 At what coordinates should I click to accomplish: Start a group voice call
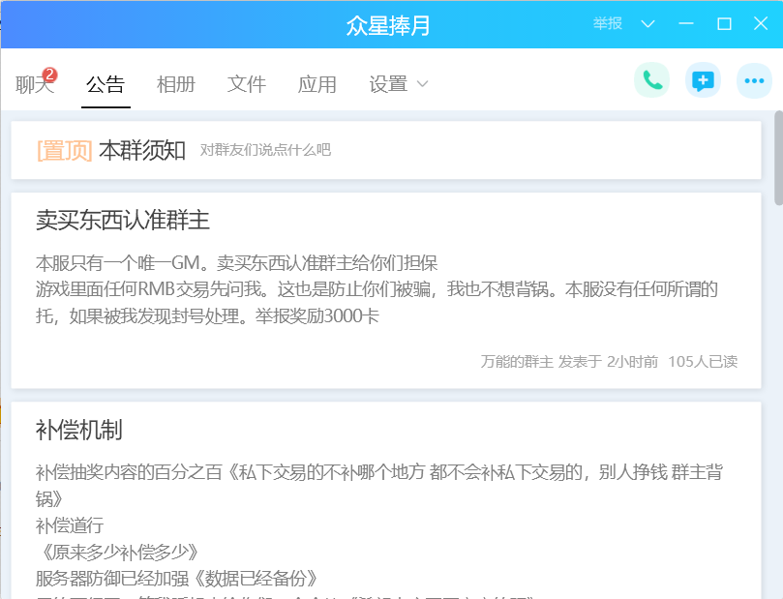[652, 80]
